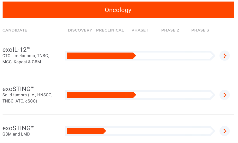Image resolution: width=238 pixels, height=143 pixels.
Task: Select the DISCOVERY column heading
Action: coord(80,30)
